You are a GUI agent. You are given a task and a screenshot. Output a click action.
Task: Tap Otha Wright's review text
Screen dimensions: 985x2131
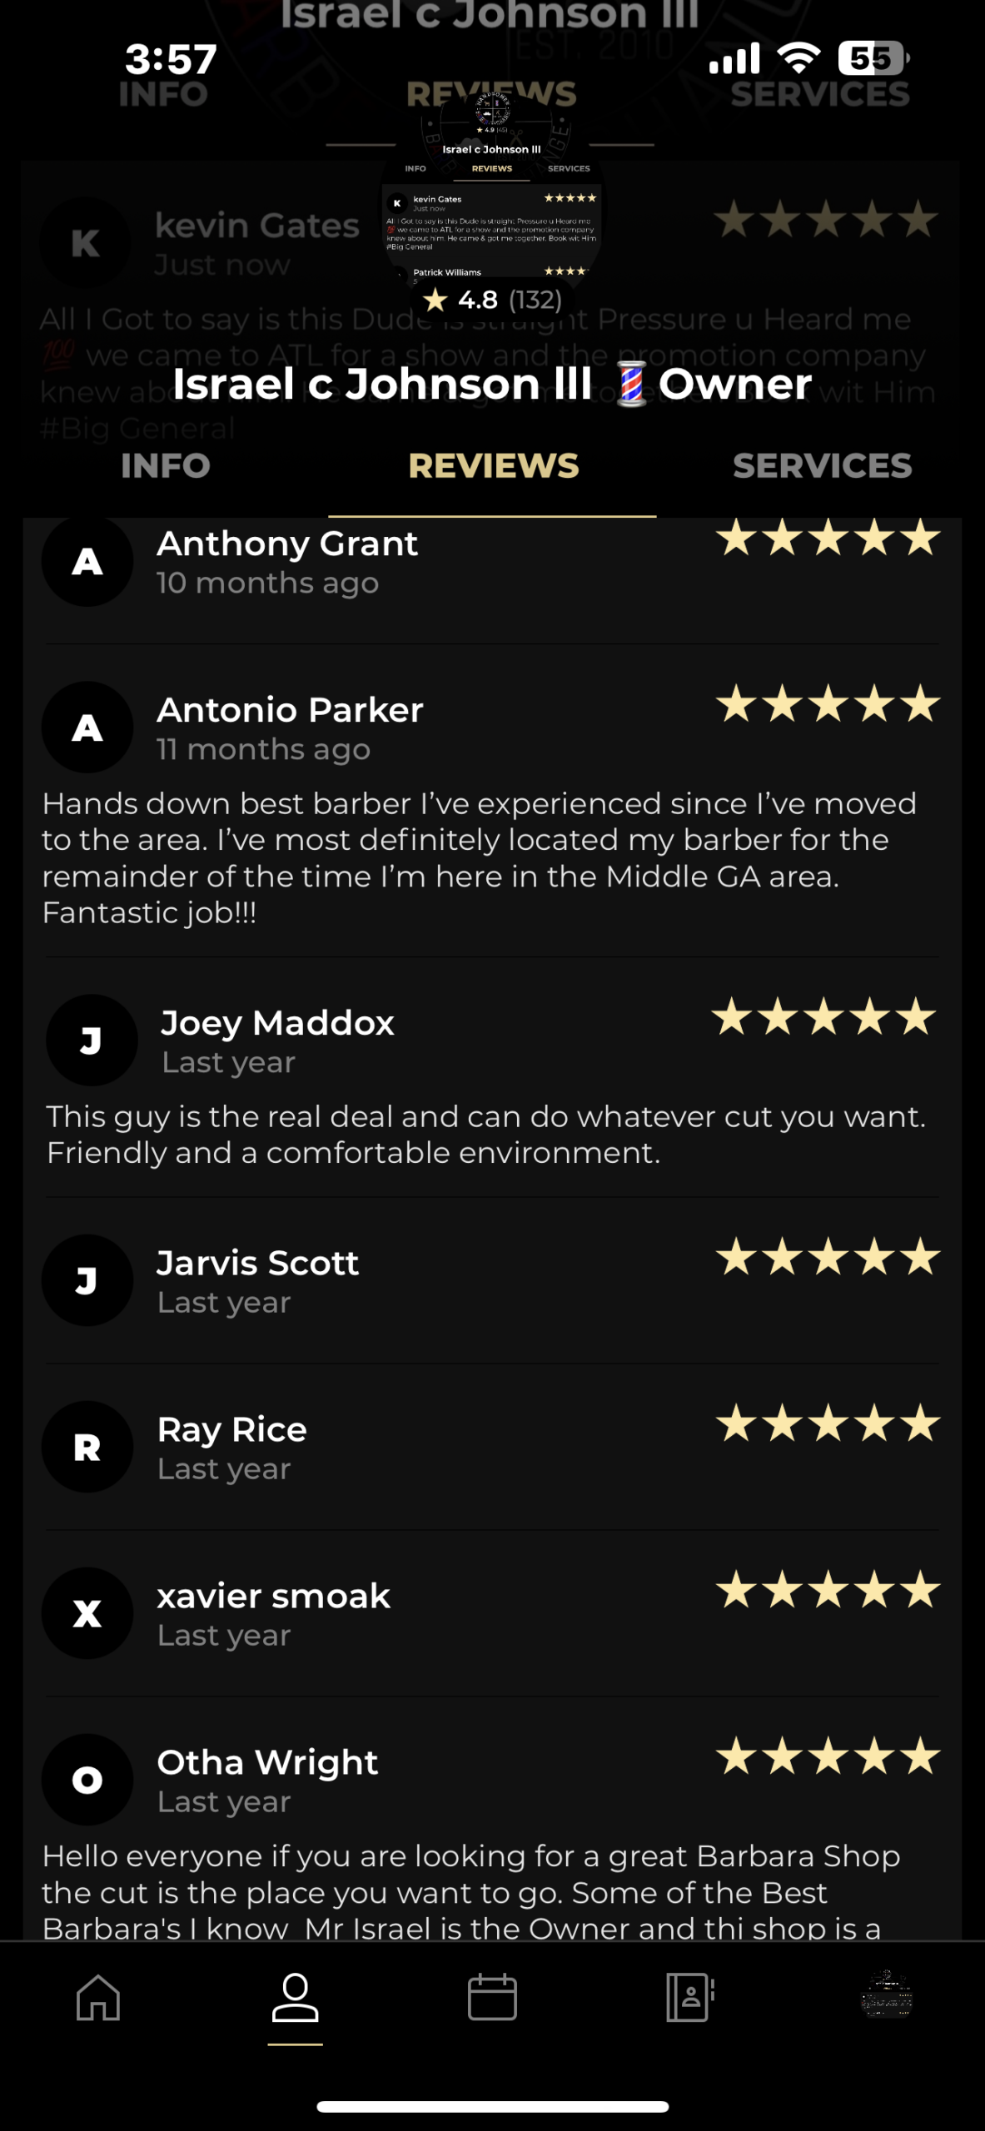pyautogui.click(x=471, y=1892)
